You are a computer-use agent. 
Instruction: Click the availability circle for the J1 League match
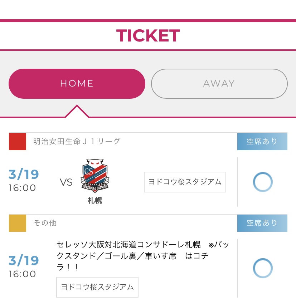pyautogui.click(x=263, y=182)
